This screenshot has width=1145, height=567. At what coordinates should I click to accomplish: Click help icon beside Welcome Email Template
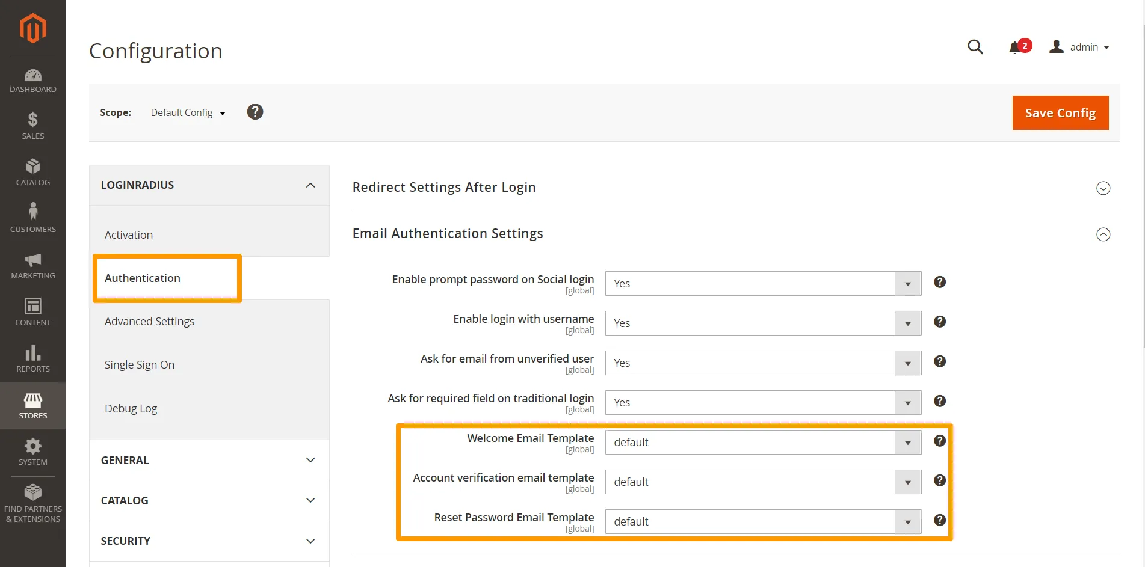coord(939,441)
